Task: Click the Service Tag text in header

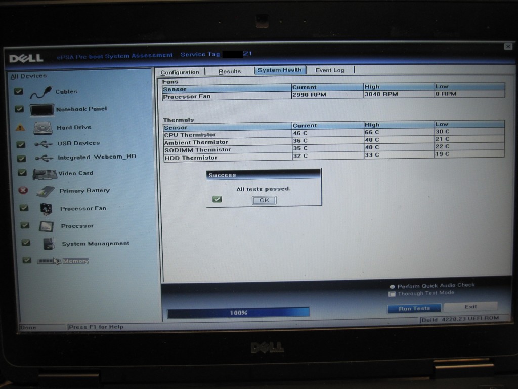Action: coord(200,54)
